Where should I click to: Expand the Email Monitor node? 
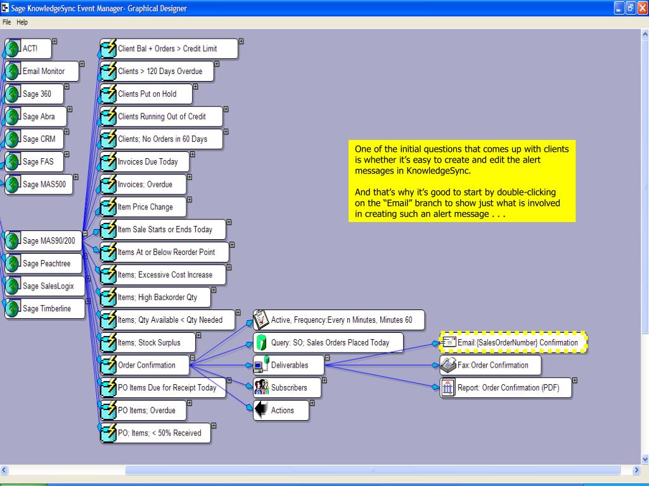coord(82,64)
